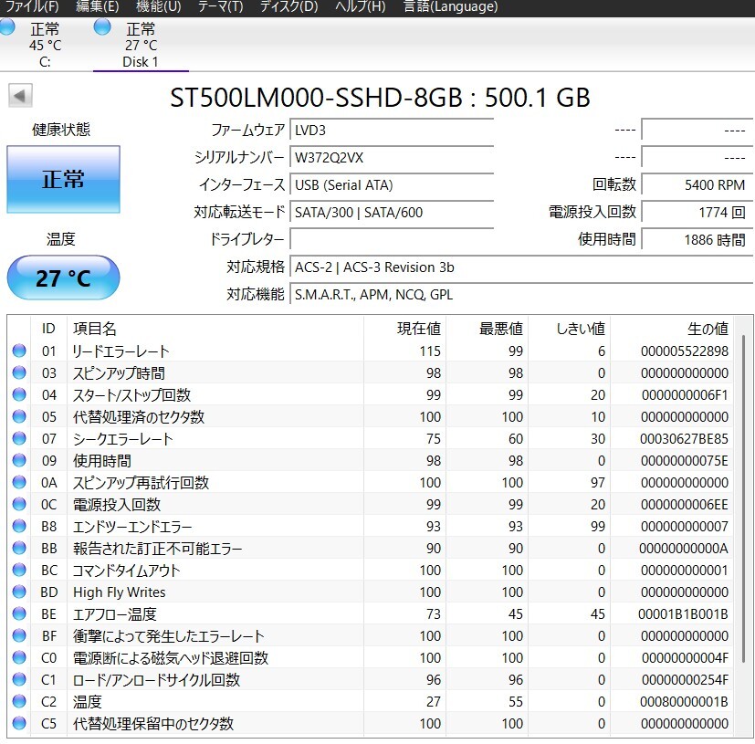Open the テーマ(T) menu
The width and height of the screenshot is (755, 744).
(220, 6)
